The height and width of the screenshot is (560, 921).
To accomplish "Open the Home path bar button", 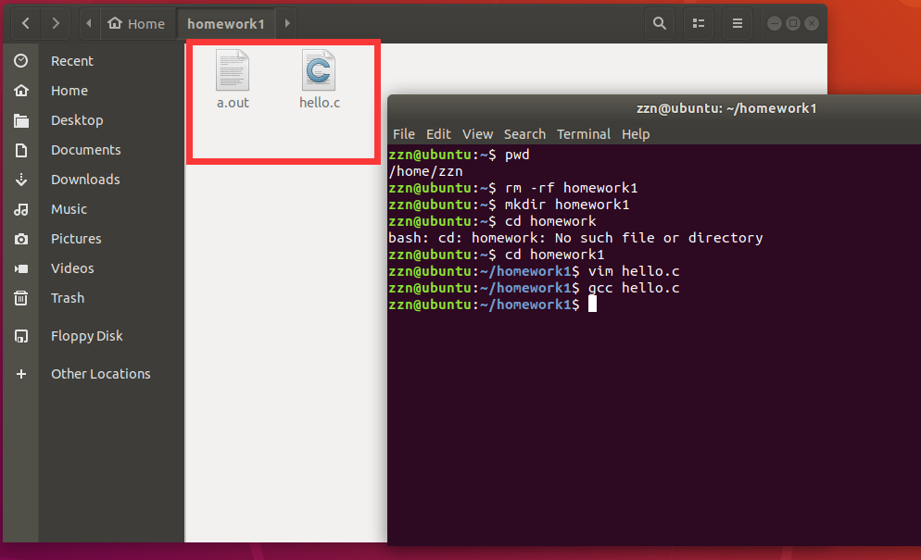I will click(137, 23).
